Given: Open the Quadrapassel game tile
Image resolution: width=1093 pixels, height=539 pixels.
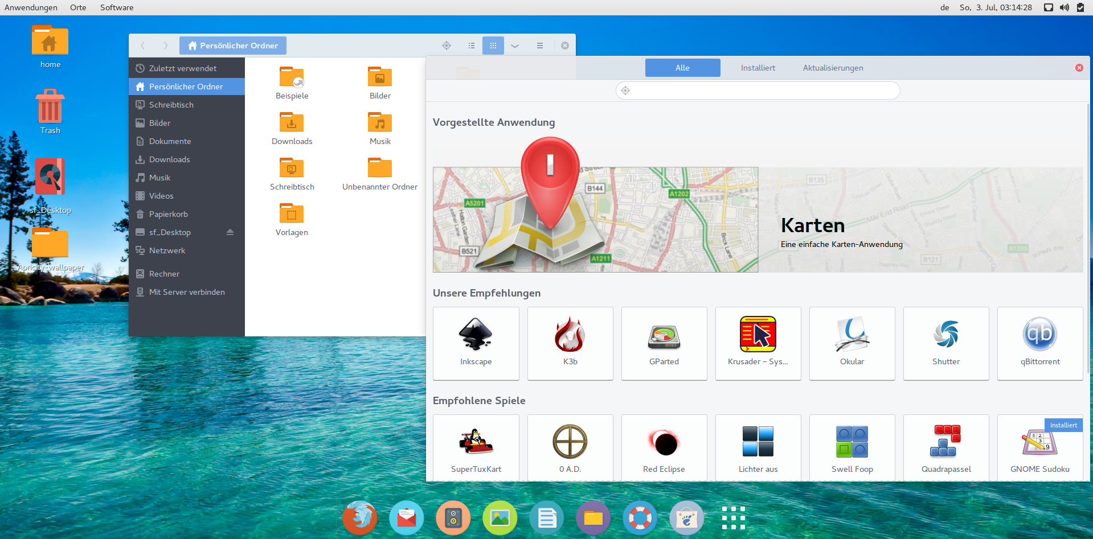Looking at the screenshot, I should (x=946, y=448).
